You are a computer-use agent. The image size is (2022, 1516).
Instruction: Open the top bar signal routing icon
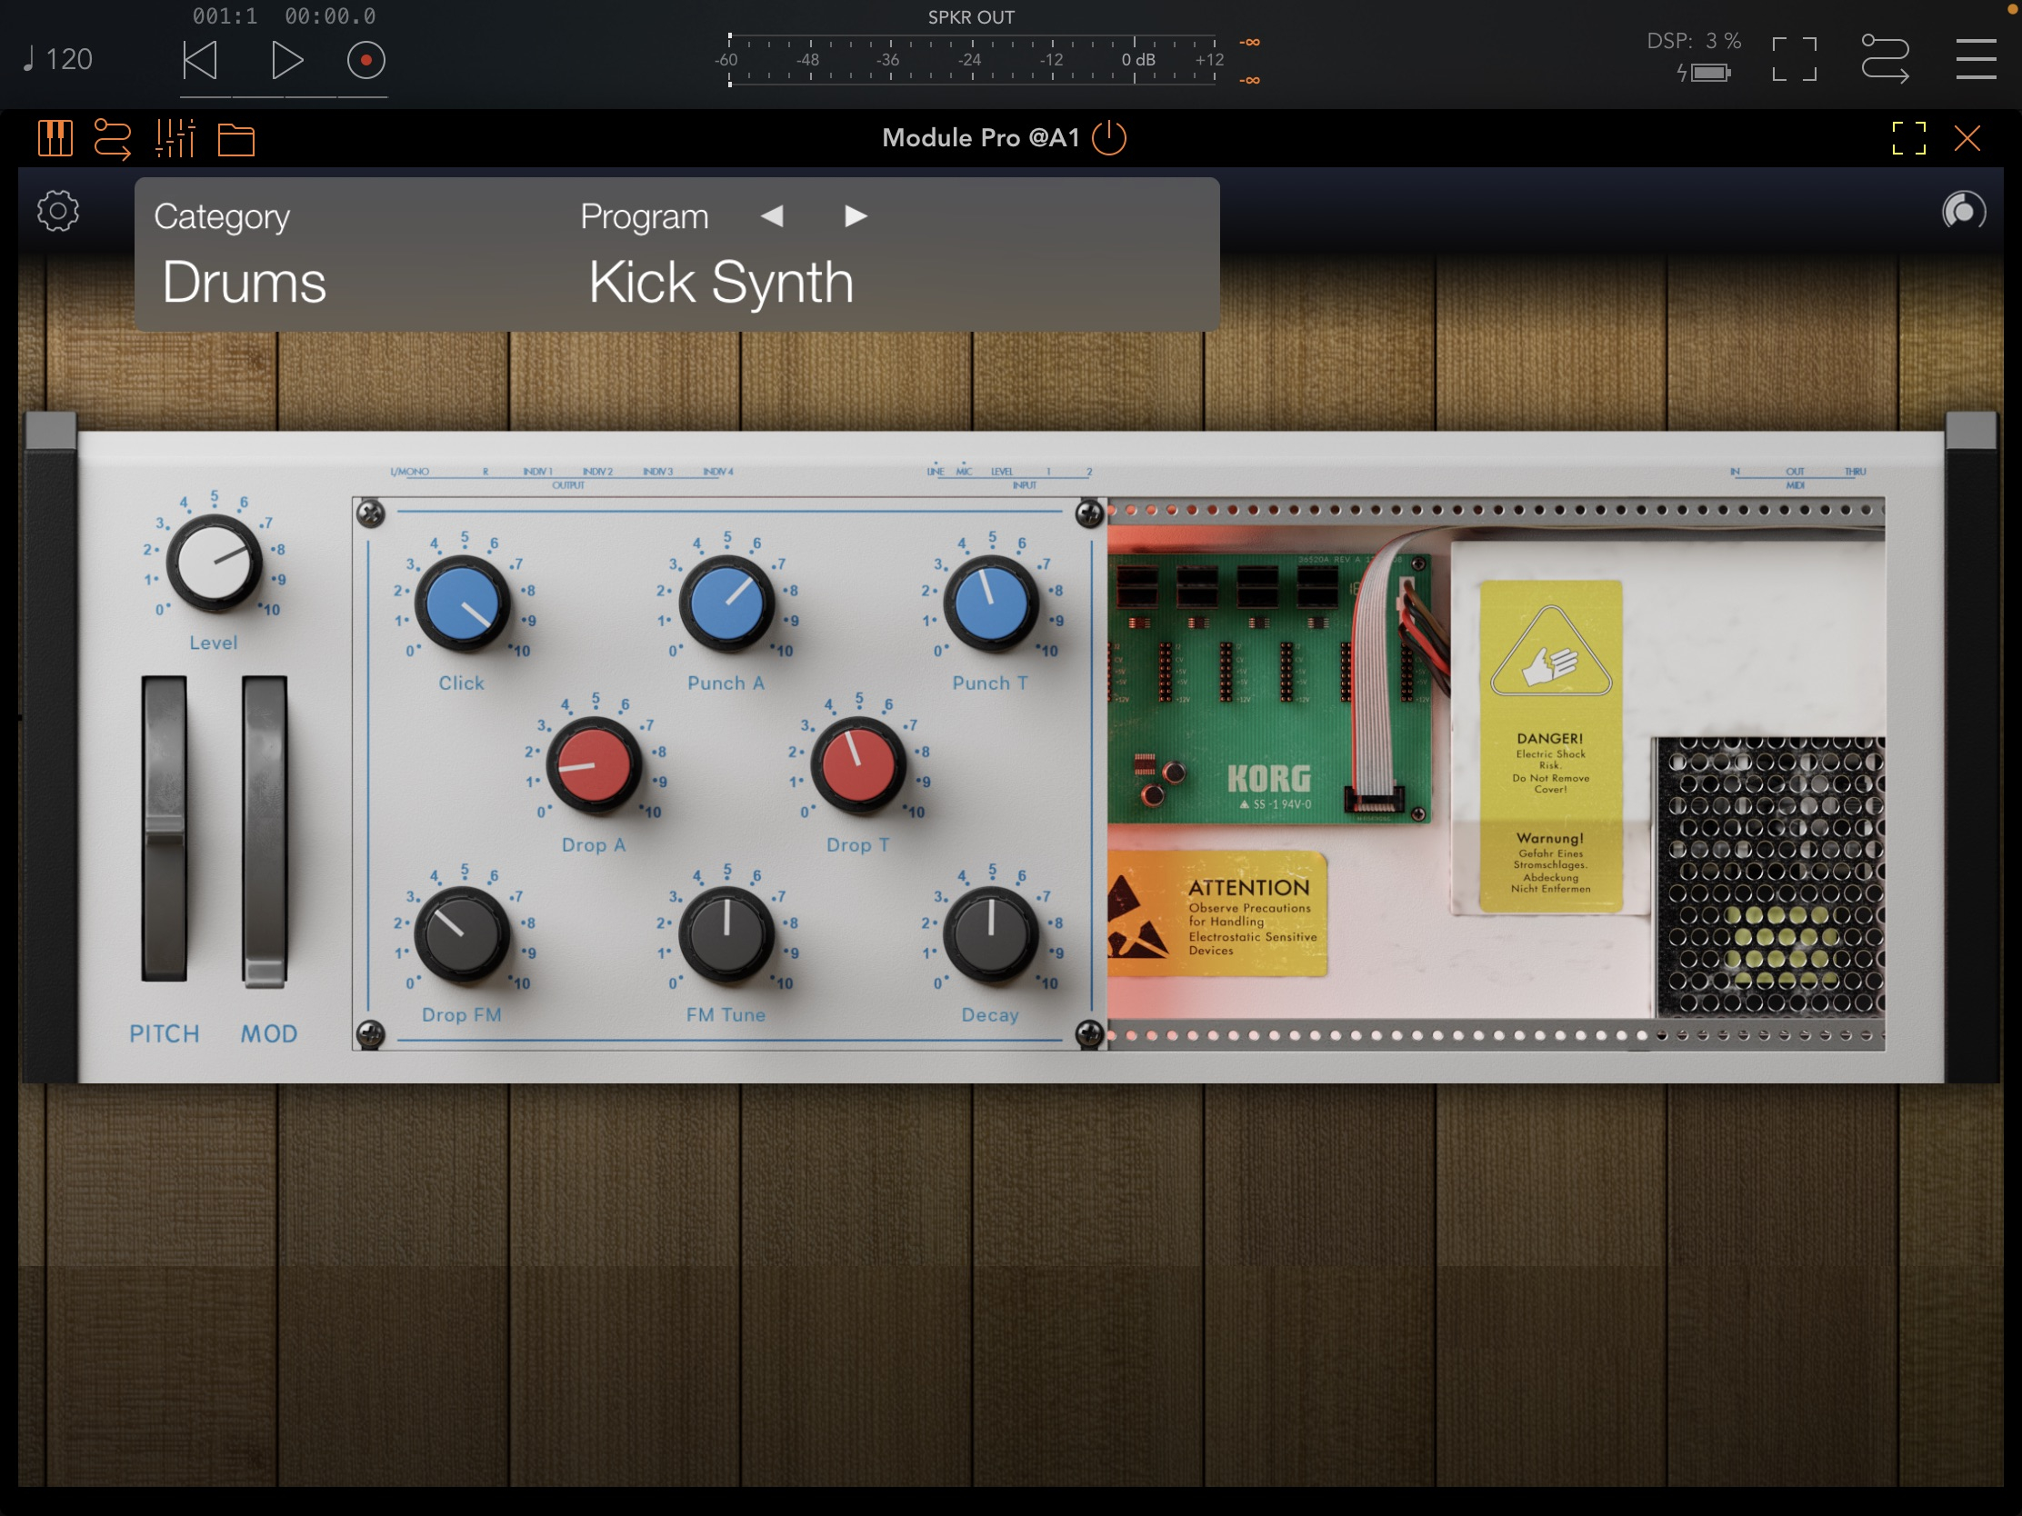(x=1885, y=59)
